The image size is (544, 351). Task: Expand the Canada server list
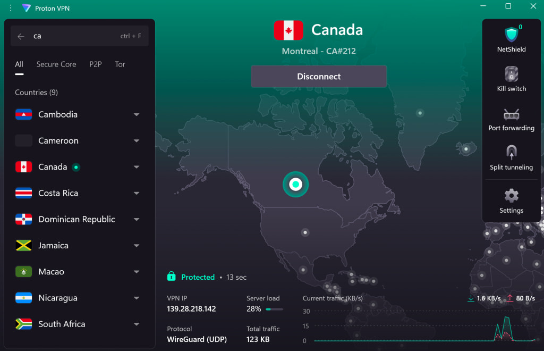point(137,167)
